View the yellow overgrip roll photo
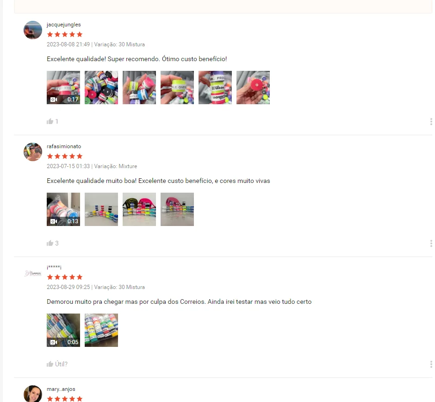 tap(177, 88)
